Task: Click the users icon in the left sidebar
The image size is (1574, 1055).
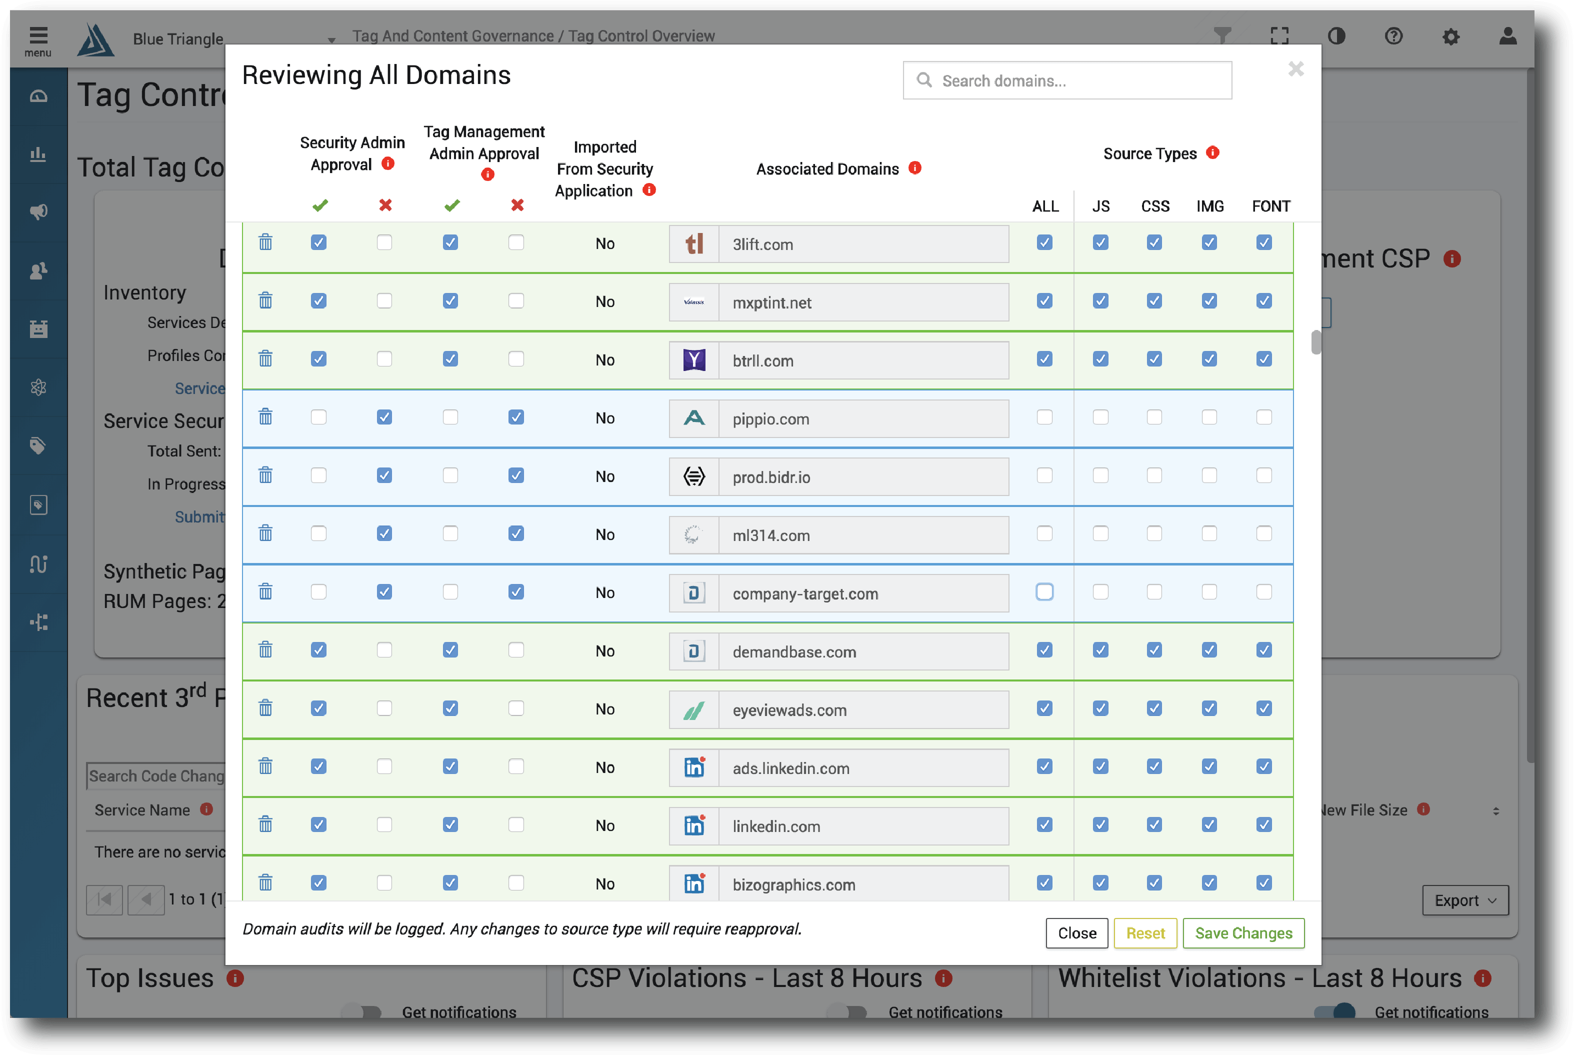Action: click(38, 271)
